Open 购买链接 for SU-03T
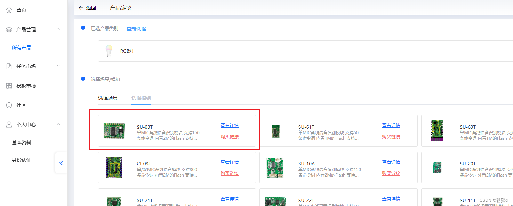Image resolution: width=513 pixels, height=206 pixels. click(x=230, y=137)
